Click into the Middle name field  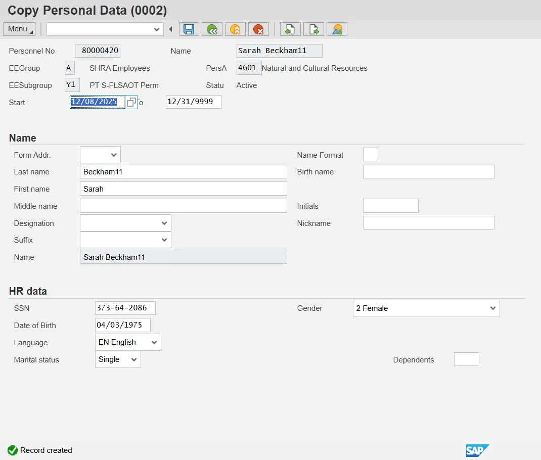(x=183, y=206)
